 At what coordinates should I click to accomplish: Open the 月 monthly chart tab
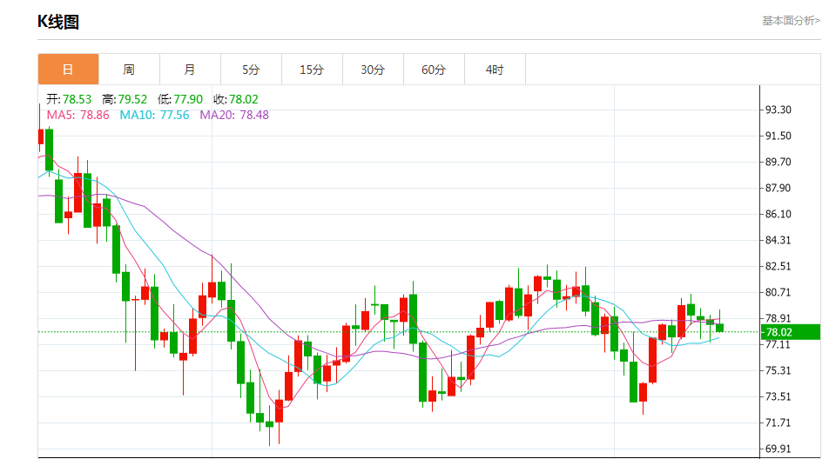click(190, 70)
